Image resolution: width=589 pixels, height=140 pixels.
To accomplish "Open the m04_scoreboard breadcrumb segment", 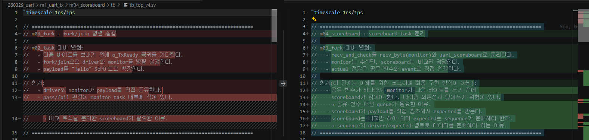I will pyautogui.click(x=87, y=5).
